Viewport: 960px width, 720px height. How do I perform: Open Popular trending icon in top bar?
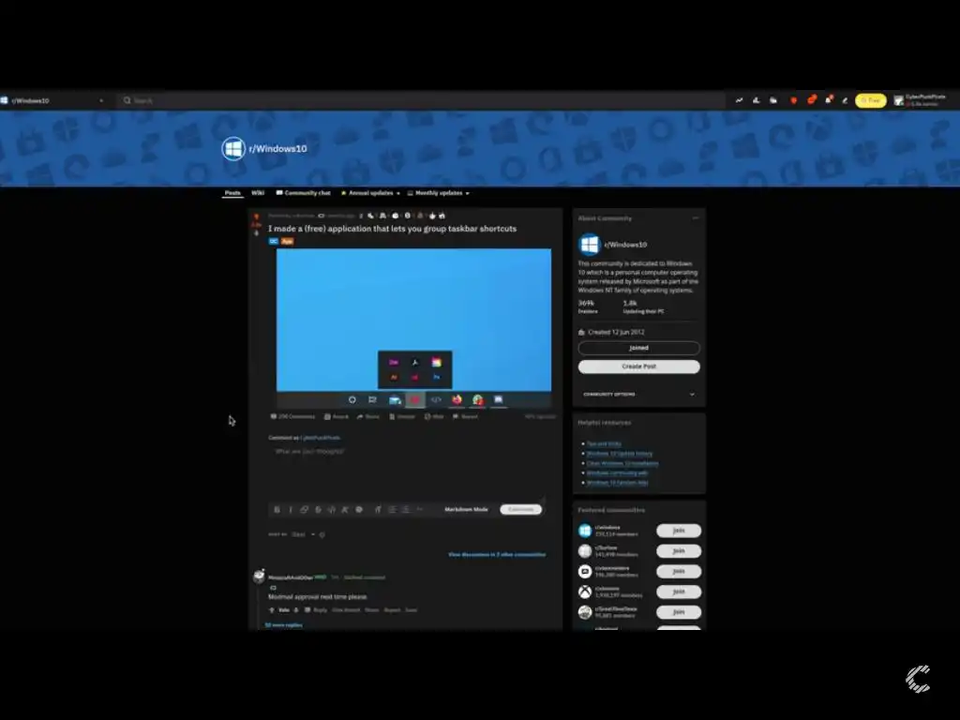pos(739,100)
